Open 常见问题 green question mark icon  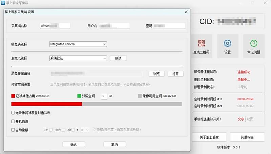(253, 44)
